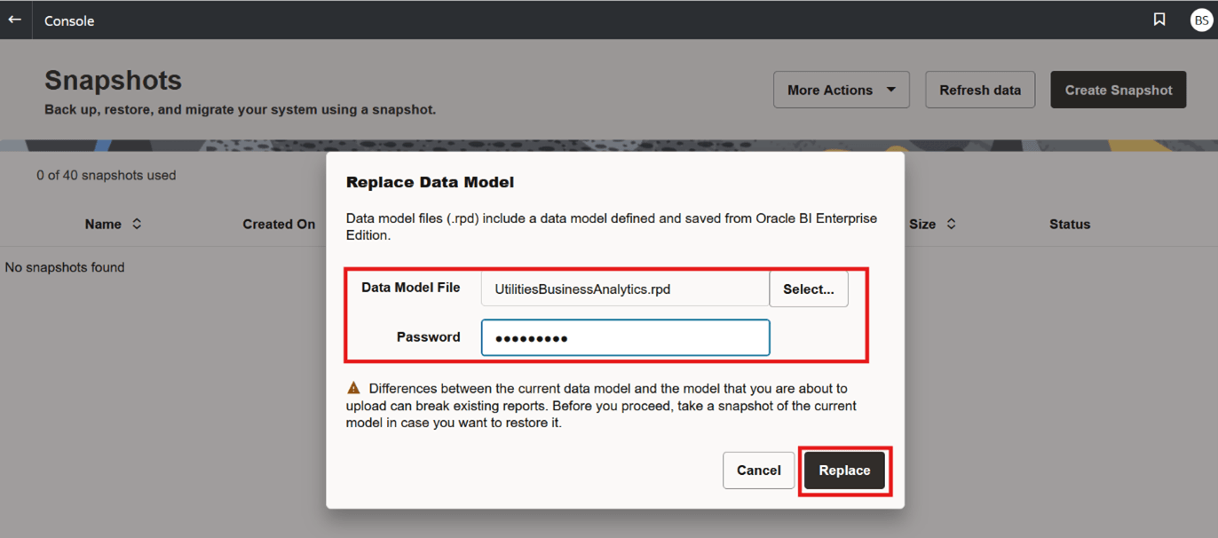
Task: Click the Created On column header
Action: pyautogui.click(x=280, y=224)
